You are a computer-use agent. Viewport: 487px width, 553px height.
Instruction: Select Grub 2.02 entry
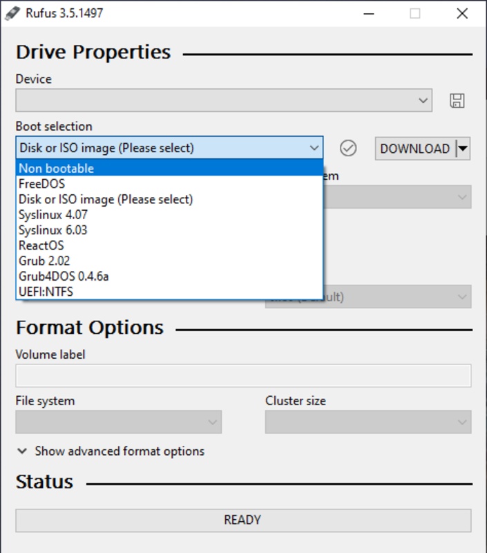pyautogui.click(x=44, y=261)
